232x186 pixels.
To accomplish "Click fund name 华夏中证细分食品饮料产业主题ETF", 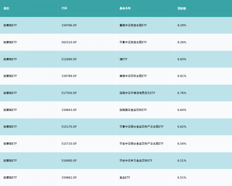I will click(142, 127).
